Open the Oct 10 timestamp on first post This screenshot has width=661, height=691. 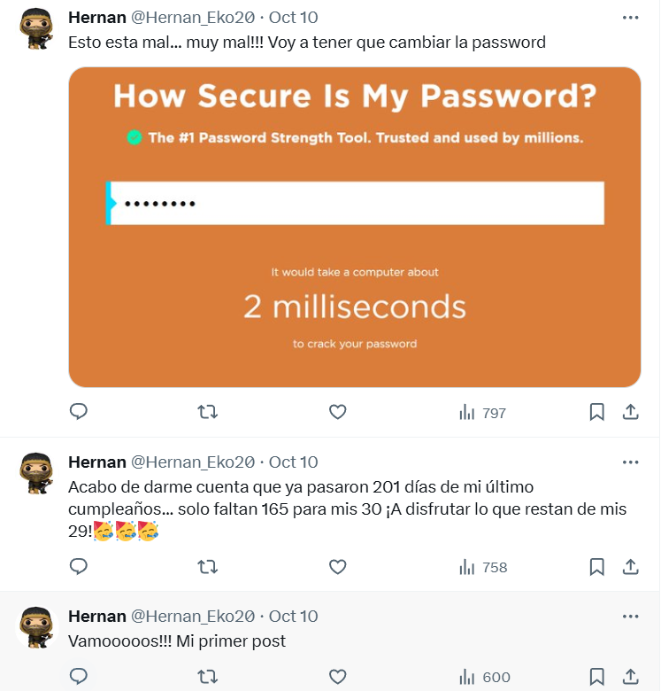click(293, 18)
